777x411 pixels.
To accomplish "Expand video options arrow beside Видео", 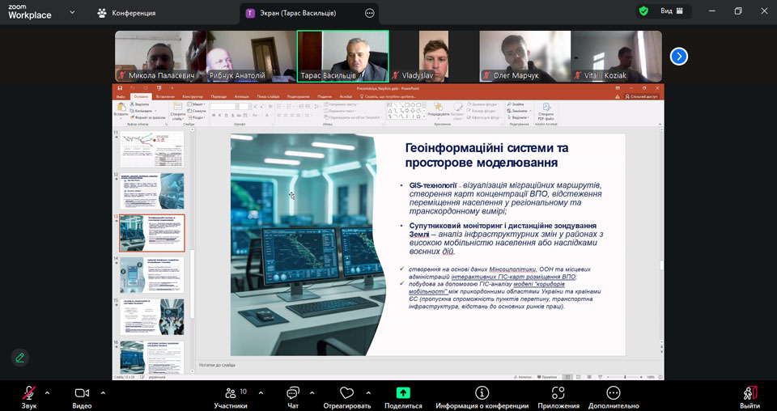I will pyautogui.click(x=103, y=392).
